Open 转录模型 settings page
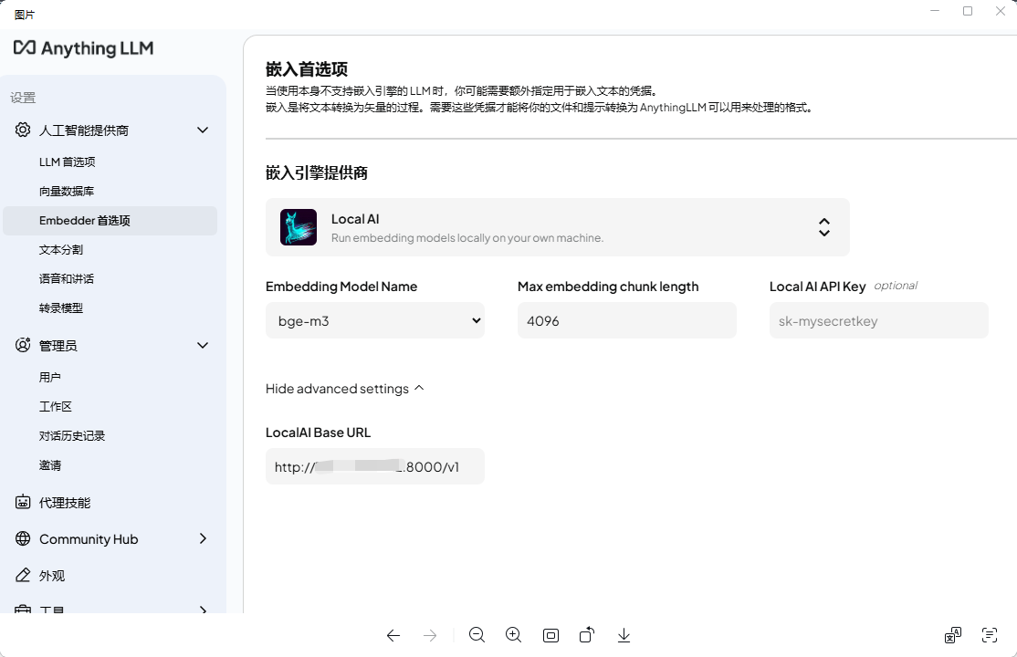 tap(61, 308)
